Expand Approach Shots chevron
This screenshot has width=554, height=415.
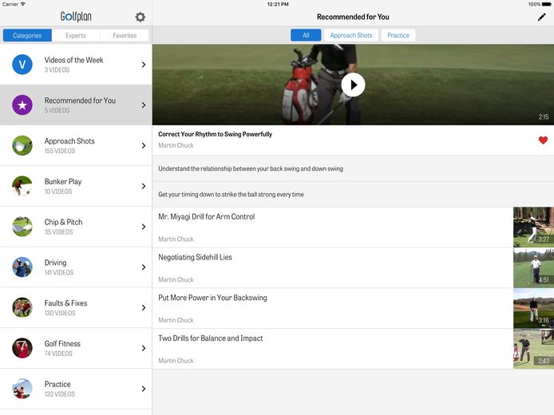[144, 145]
